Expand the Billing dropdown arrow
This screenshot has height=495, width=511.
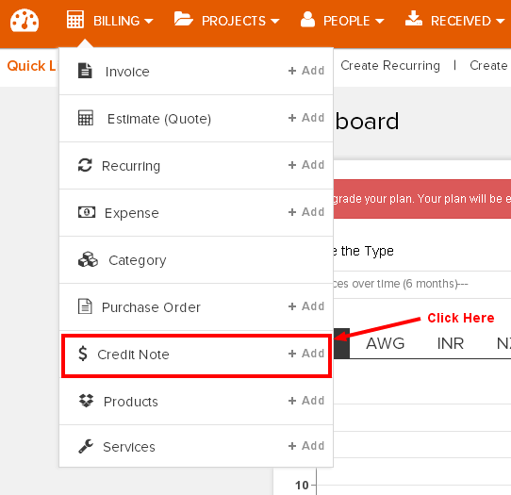click(x=149, y=22)
